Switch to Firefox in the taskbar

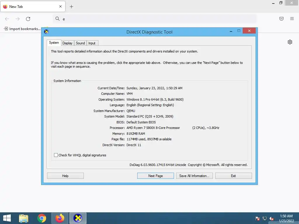60,218
